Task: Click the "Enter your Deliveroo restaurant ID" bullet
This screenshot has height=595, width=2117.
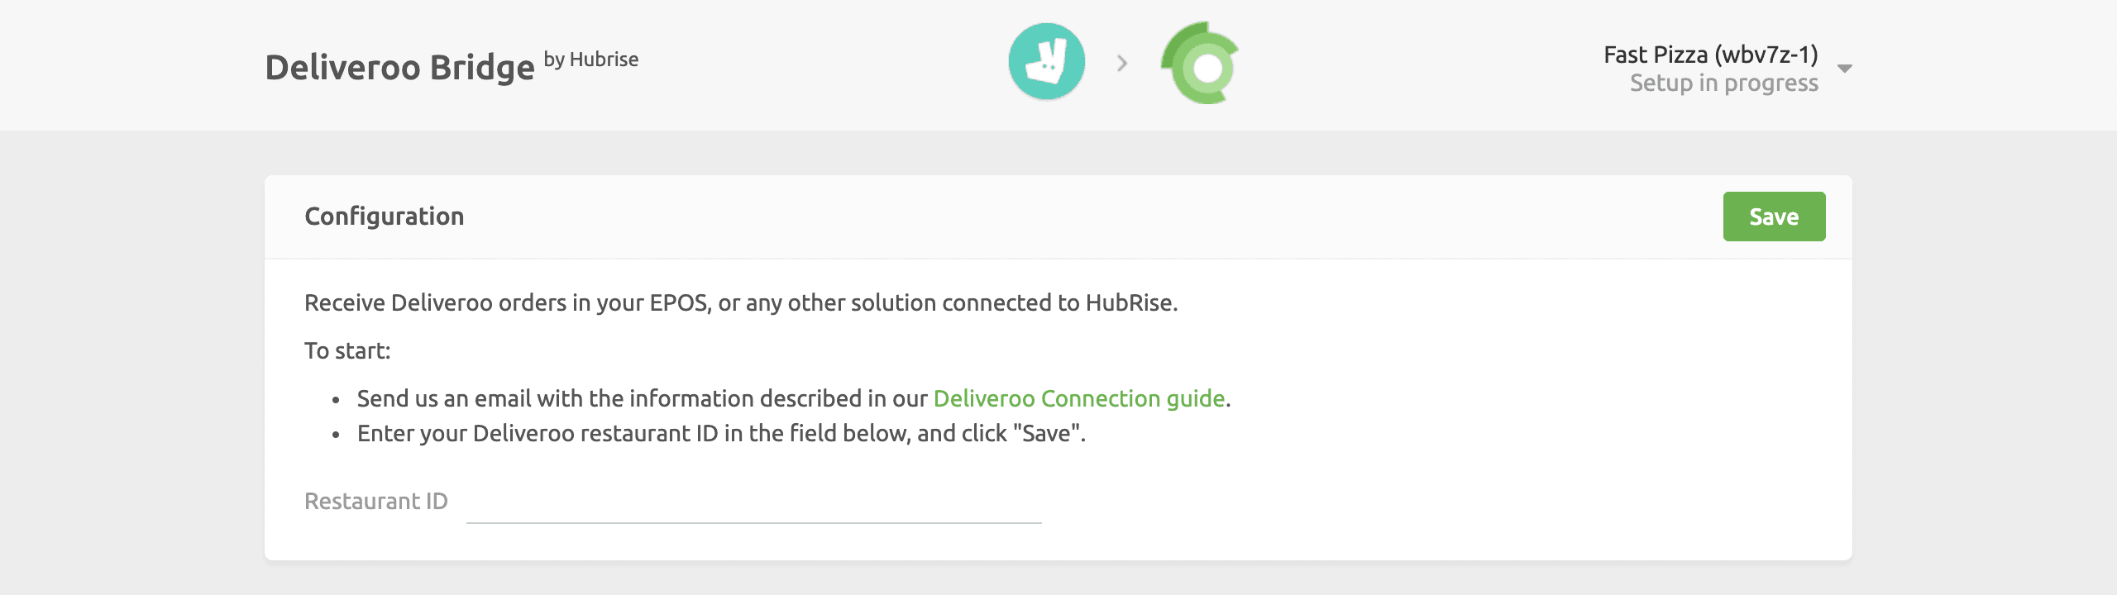Action: 720,433
